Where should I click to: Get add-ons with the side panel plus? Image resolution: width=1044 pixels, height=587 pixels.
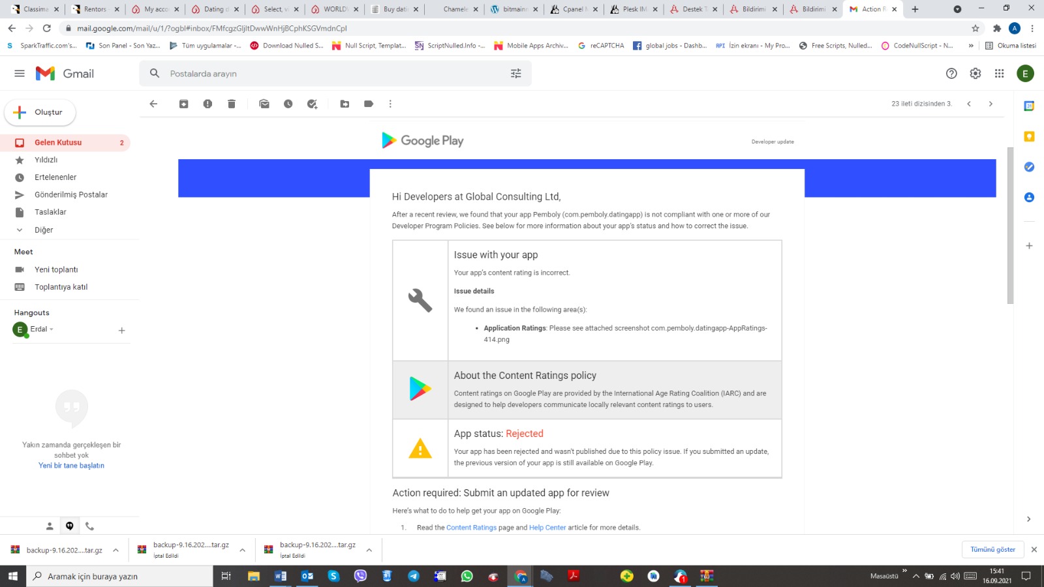click(1029, 246)
